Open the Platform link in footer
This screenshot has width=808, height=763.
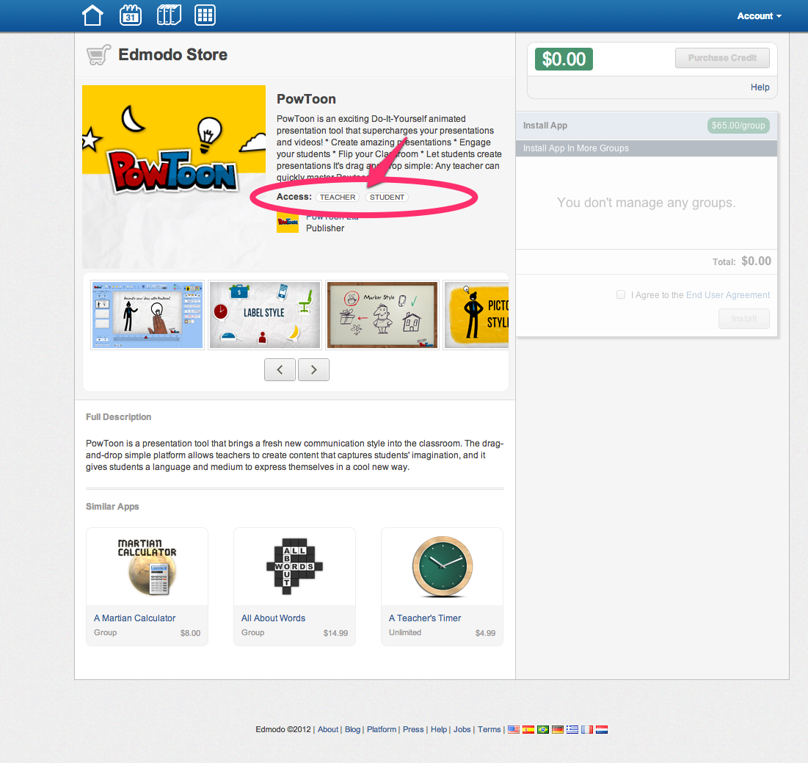(x=382, y=729)
